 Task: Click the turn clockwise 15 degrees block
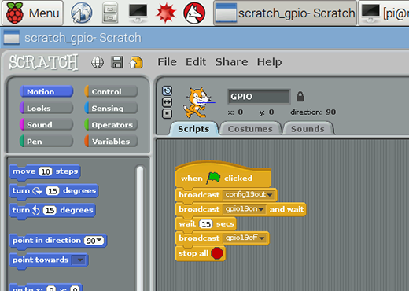click(53, 191)
